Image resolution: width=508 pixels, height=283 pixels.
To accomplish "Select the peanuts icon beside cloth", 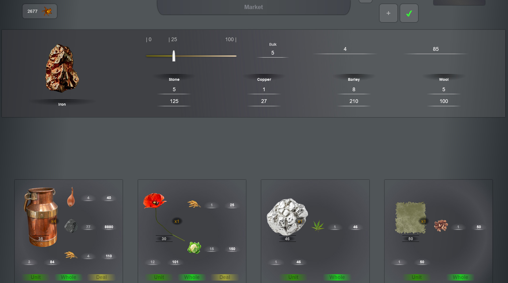I will click(441, 225).
